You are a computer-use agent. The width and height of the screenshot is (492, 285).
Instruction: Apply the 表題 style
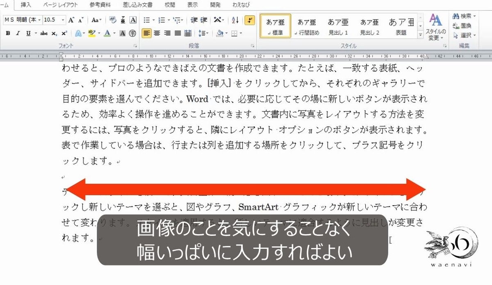401,26
